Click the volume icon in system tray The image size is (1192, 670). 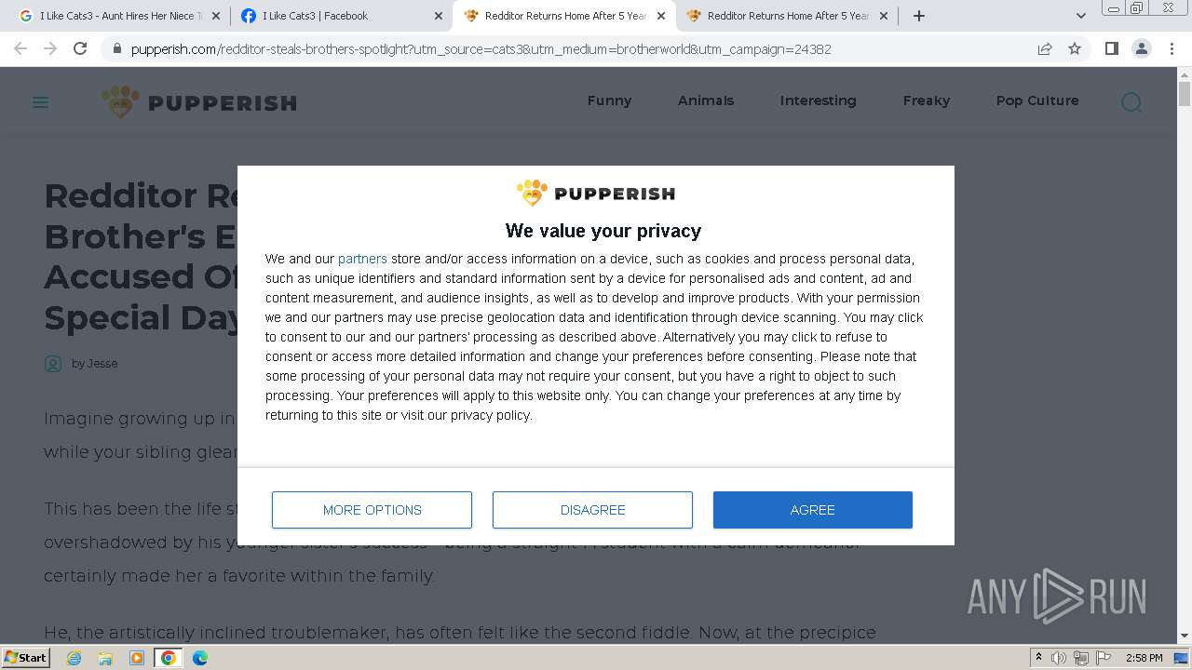(x=1059, y=658)
